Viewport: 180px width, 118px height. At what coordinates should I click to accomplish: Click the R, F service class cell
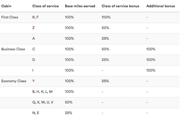(35, 17)
